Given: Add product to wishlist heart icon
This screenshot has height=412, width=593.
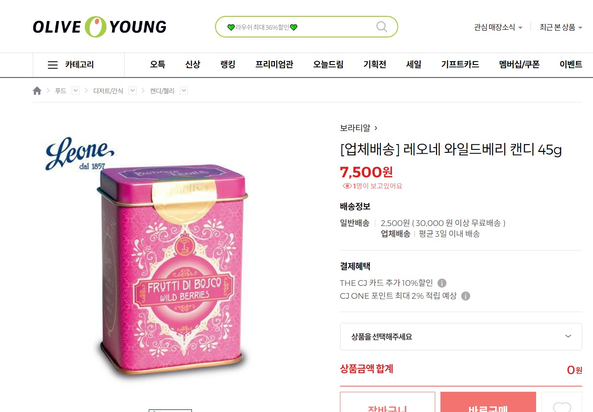Looking at the screenshot, I should tap(562, 405).
